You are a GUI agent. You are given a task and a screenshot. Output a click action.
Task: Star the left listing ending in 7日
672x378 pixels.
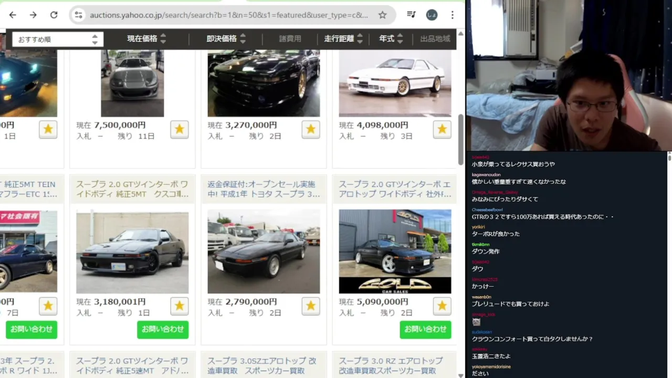click(x=48, y=306)
